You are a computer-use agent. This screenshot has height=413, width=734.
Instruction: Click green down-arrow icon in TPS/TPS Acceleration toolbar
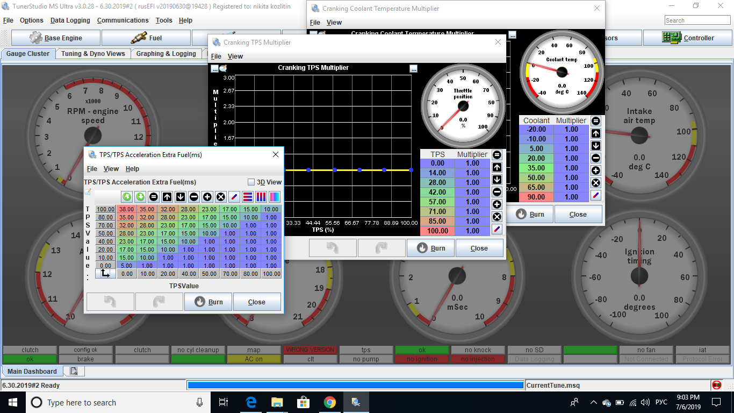(x=140, y=197)
